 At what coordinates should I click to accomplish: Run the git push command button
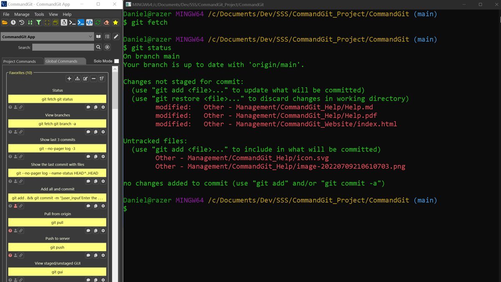click(57, 247)
